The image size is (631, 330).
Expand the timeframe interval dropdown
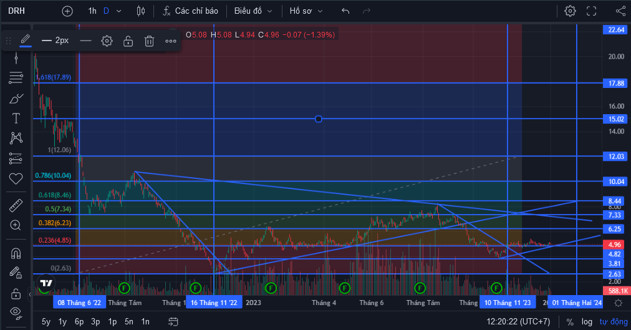[x=118, y=11]
